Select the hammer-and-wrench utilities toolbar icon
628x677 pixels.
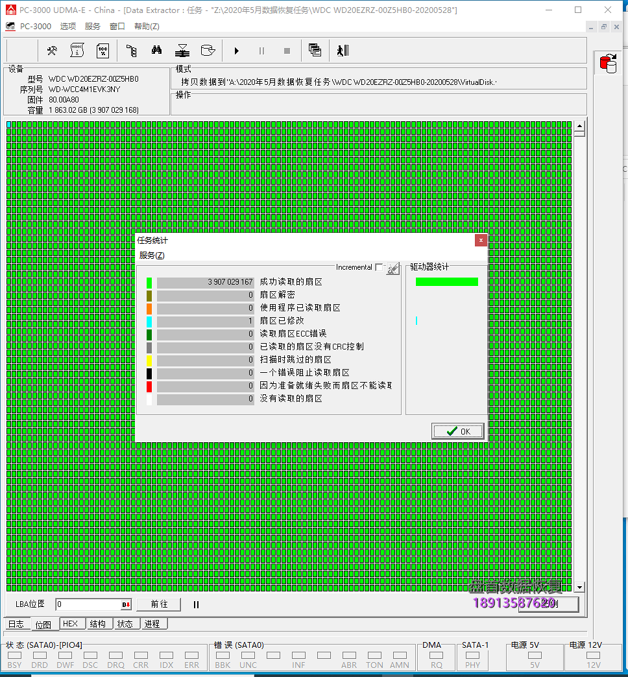[x=52, y=50]
